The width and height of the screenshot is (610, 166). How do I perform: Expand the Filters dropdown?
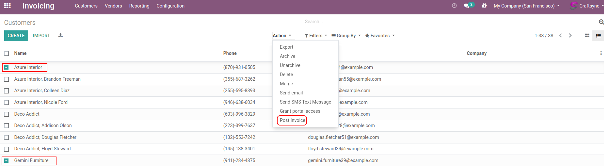point(315,36)
